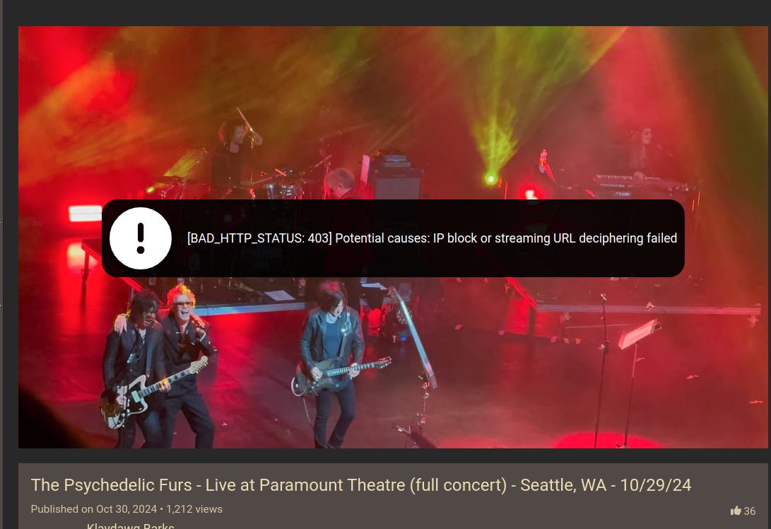Screen dimensions: 771x529
Task: Click the keyboard player in the video frame
Action: 642,153
